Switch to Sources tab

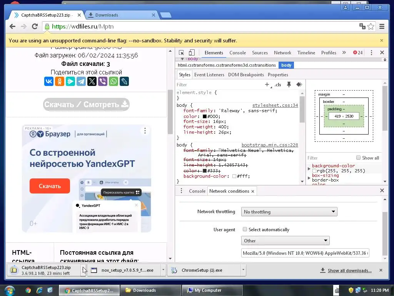260,52
